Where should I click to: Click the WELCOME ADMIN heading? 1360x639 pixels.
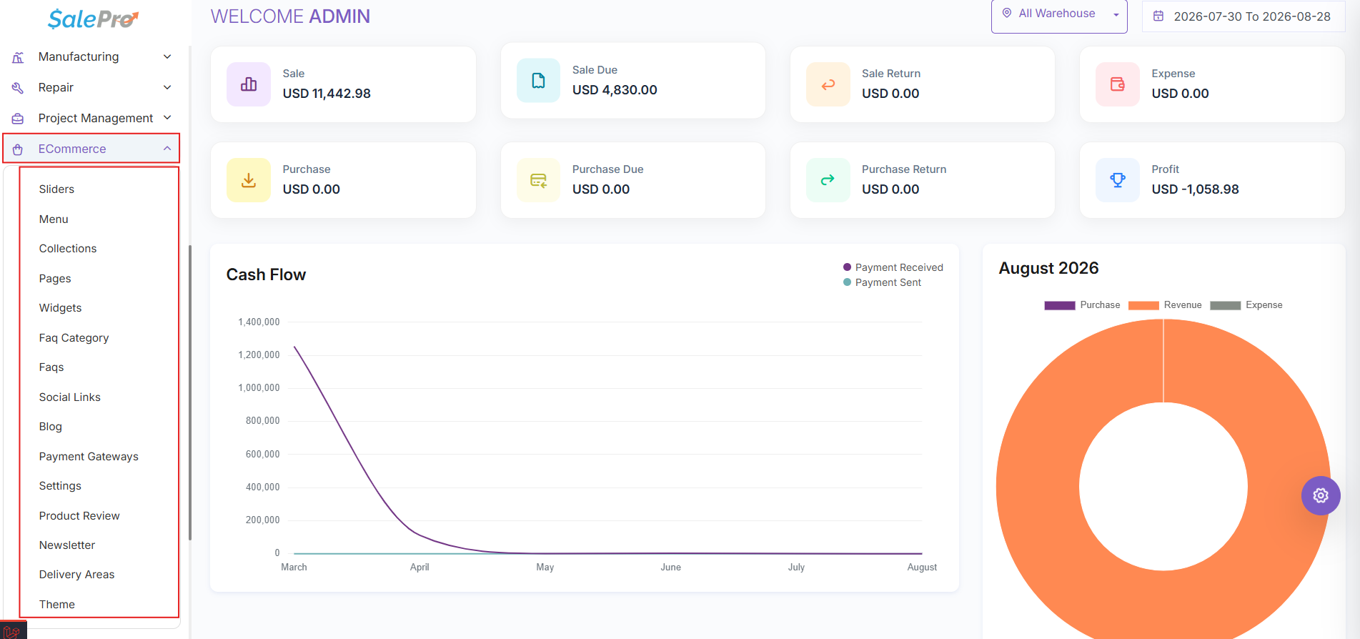pyautogui.click(x=290, y=16)
